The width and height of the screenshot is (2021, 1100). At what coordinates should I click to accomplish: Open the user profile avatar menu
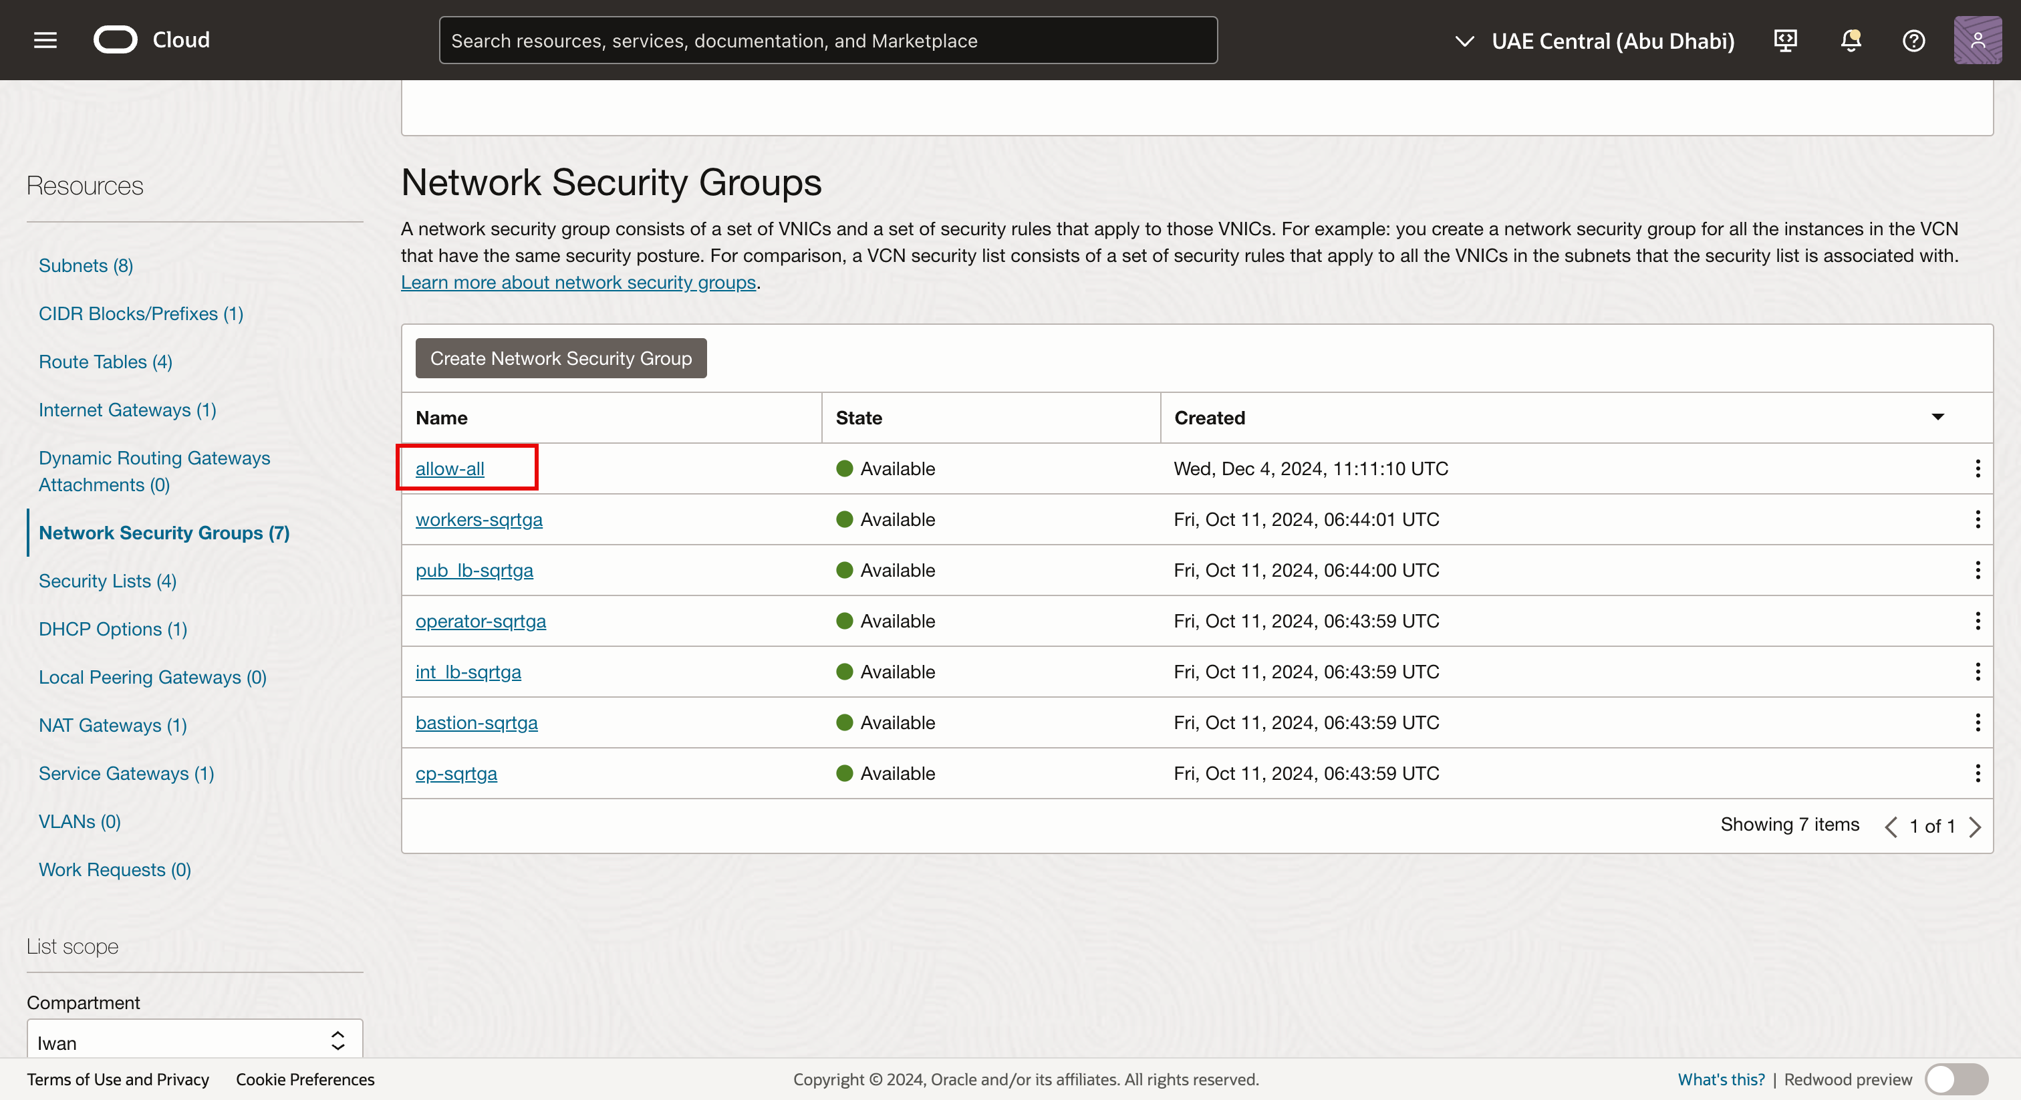[x=1976, y=40]
